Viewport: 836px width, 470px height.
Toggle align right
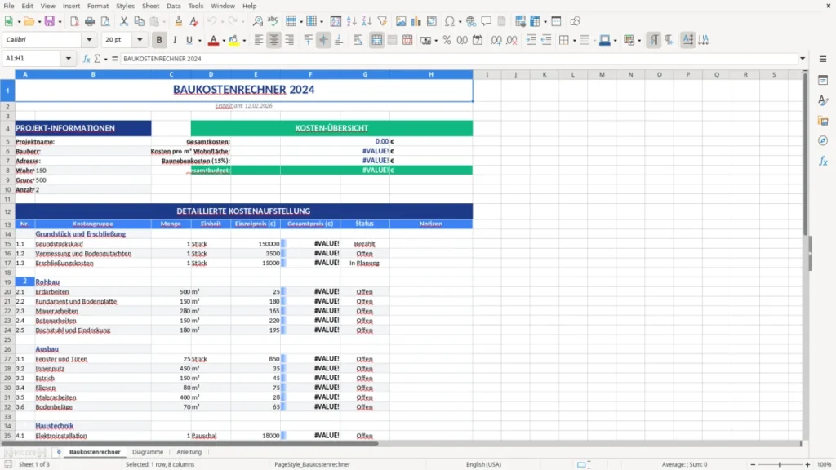click(290, 40)
